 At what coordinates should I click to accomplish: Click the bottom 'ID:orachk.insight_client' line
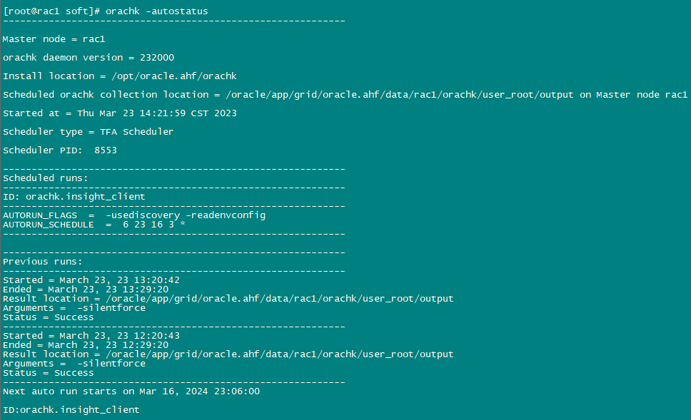71,410
